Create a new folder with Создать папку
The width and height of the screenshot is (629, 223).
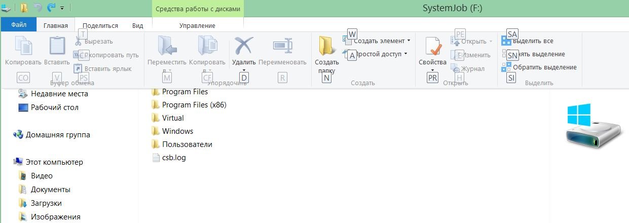(327, 48)
